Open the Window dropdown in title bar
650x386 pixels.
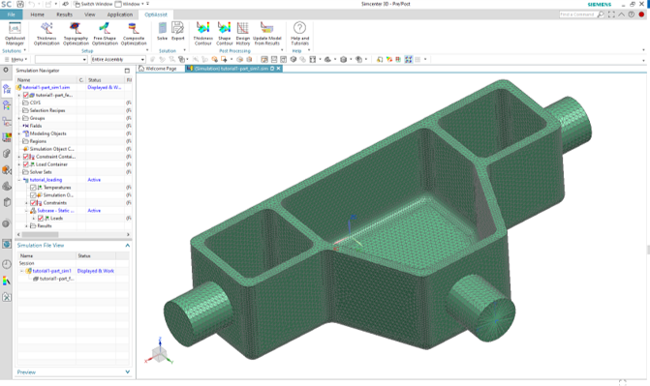click(130, 4)
